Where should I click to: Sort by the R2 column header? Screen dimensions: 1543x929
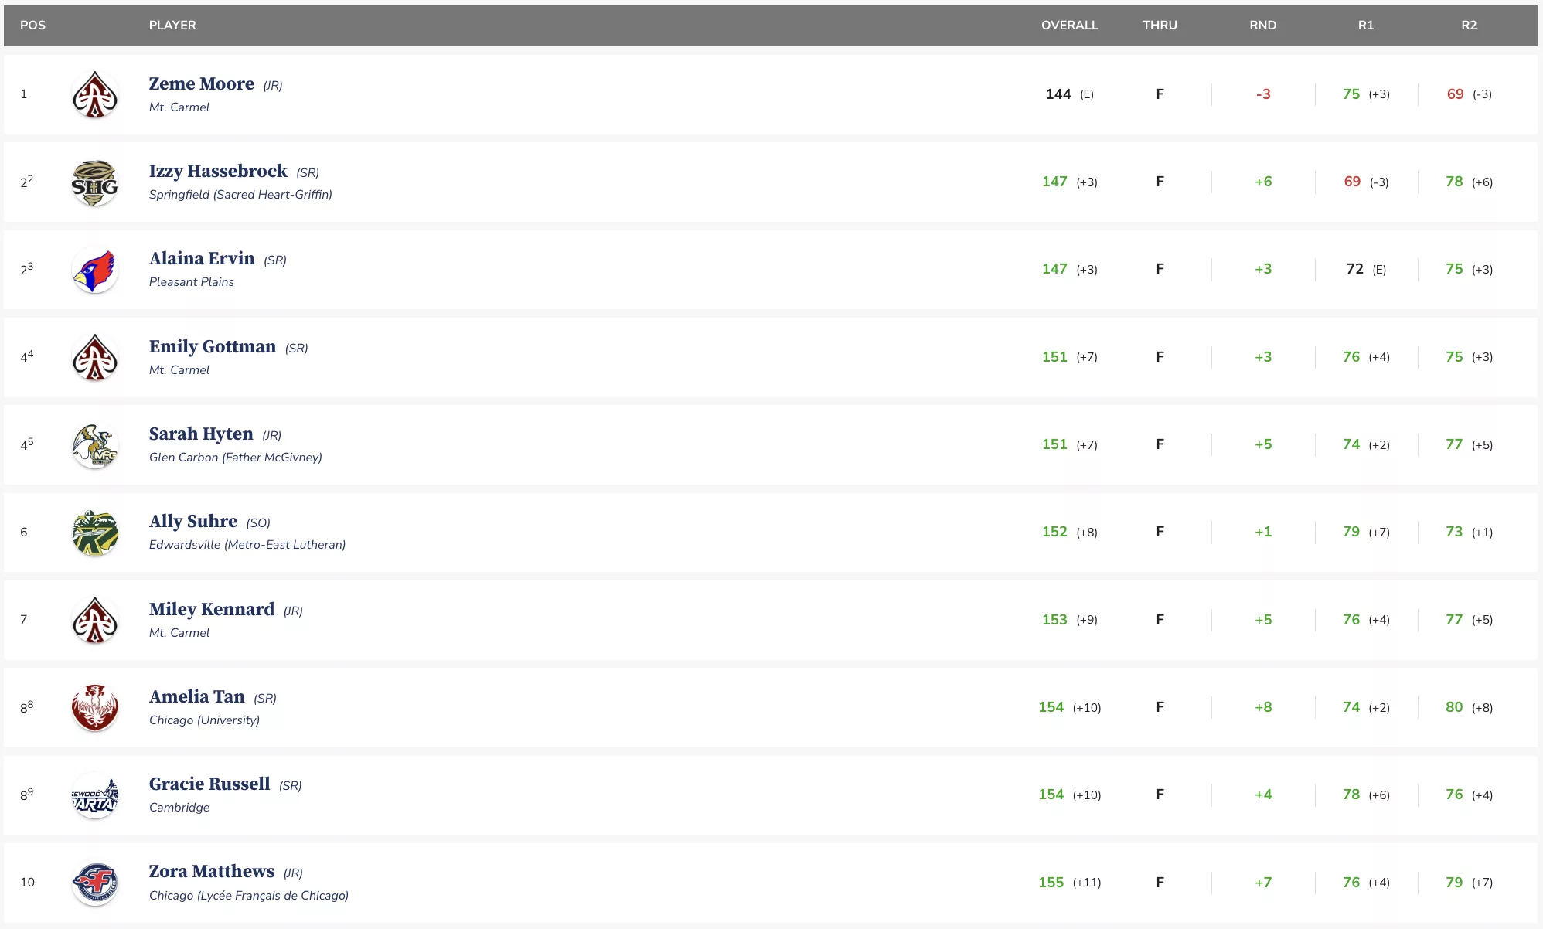point(1469,25)
